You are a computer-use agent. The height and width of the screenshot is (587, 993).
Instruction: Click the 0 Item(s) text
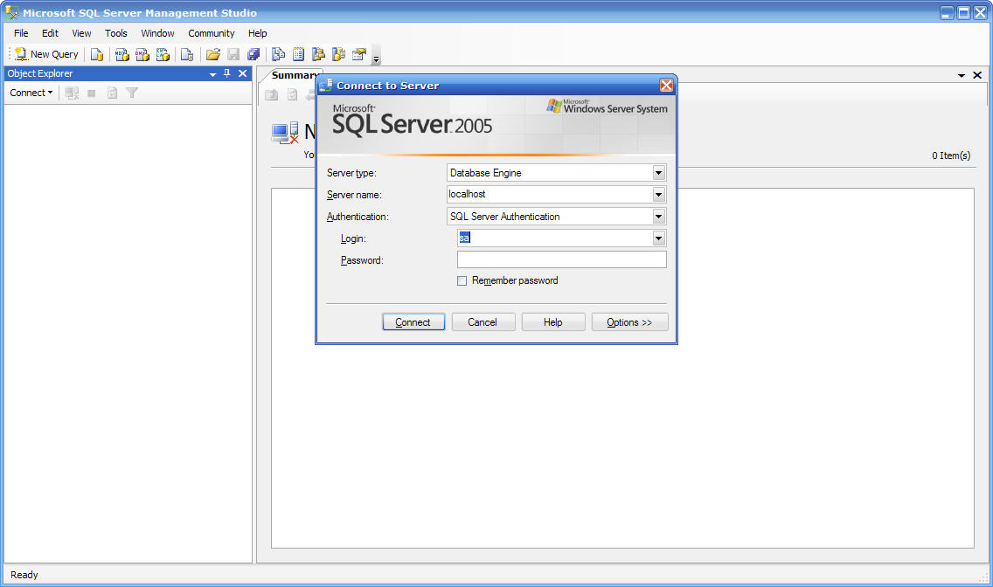pyautogui.click(x=951, y=155)
